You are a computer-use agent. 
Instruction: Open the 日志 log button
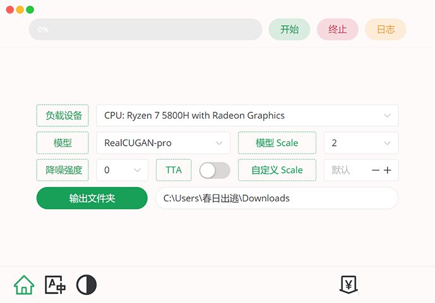(385, 30)
